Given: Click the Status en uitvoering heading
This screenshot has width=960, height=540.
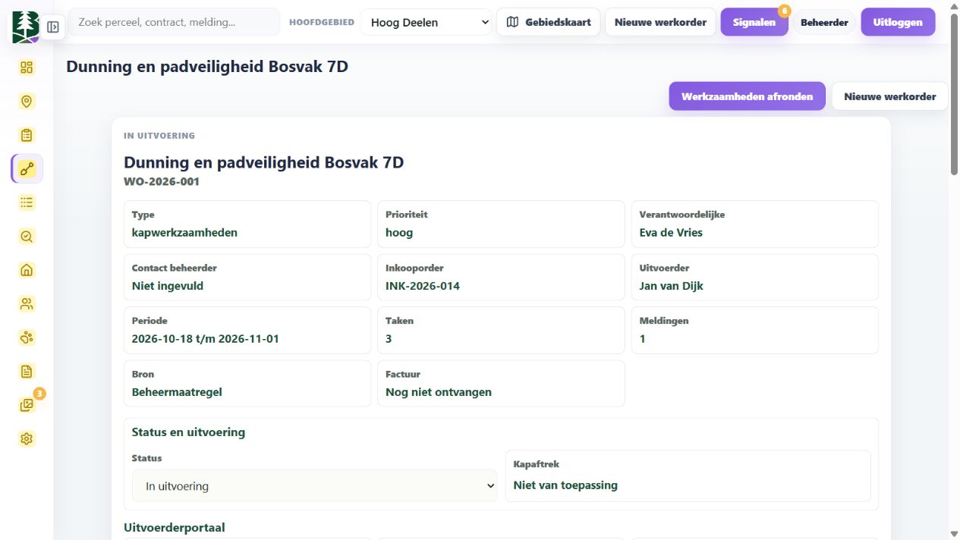Looking at the screenshot, I should [x=188, y=432].
